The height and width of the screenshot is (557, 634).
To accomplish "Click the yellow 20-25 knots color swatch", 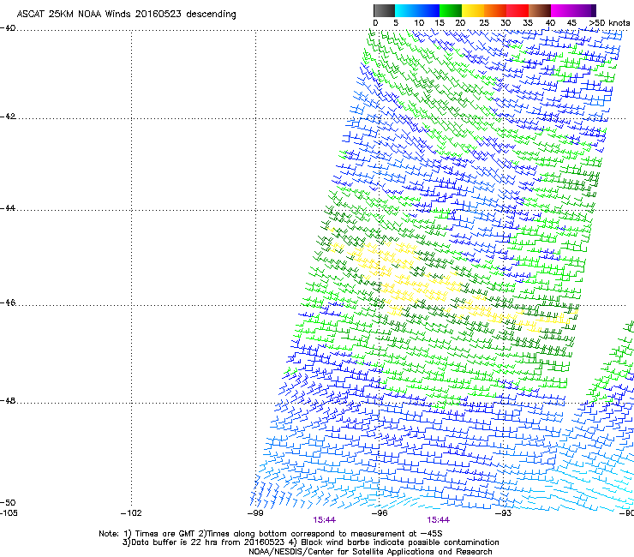I will [x=473, y=10].
